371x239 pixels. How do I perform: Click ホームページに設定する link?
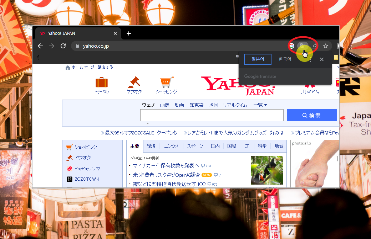pyautogui.click(x=92, y=67)
